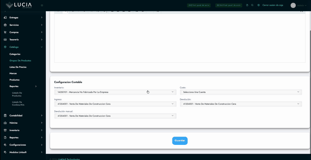Click the Entregas sidebar icon
The image size is (311, 160).
[5, 18]
